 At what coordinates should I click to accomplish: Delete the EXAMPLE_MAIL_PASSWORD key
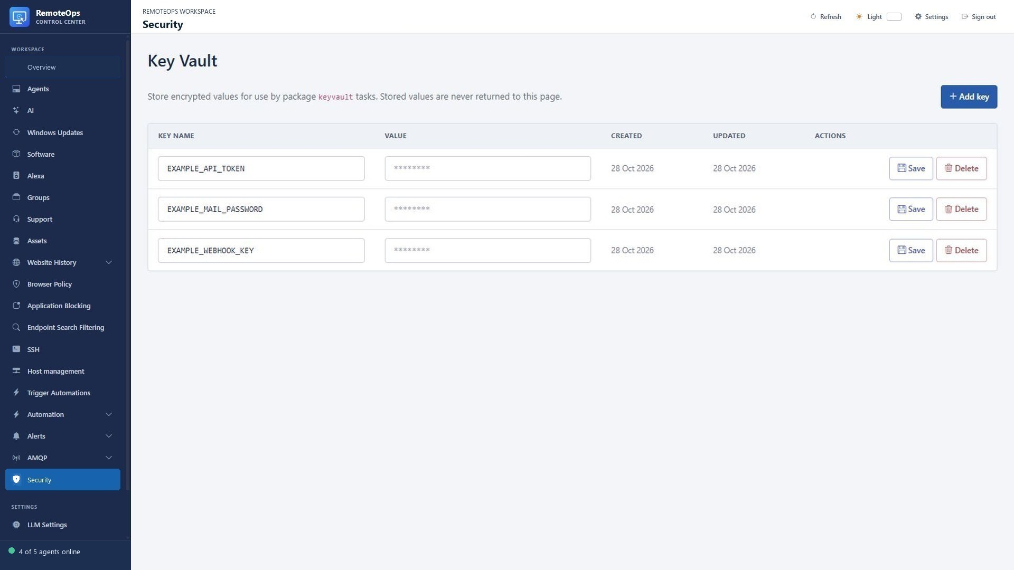click(x=961, y=209)
